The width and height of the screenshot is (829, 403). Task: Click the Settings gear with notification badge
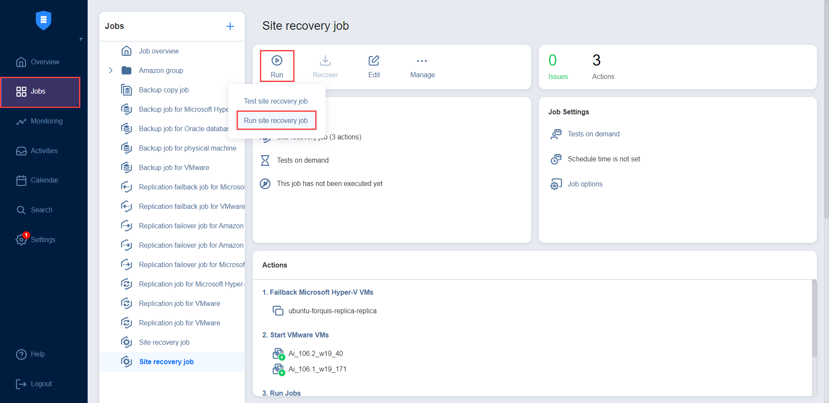click(x=22, y=239)
